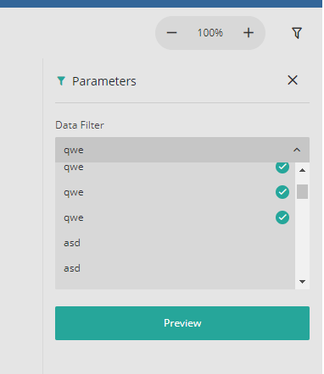Click the Data Filter label

coord(80,125)
